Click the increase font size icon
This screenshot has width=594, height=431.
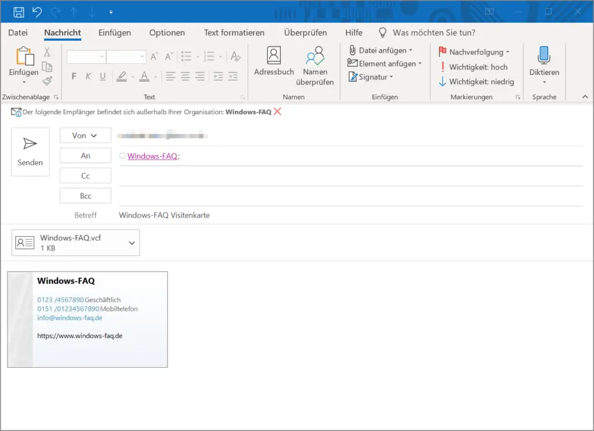154,57
